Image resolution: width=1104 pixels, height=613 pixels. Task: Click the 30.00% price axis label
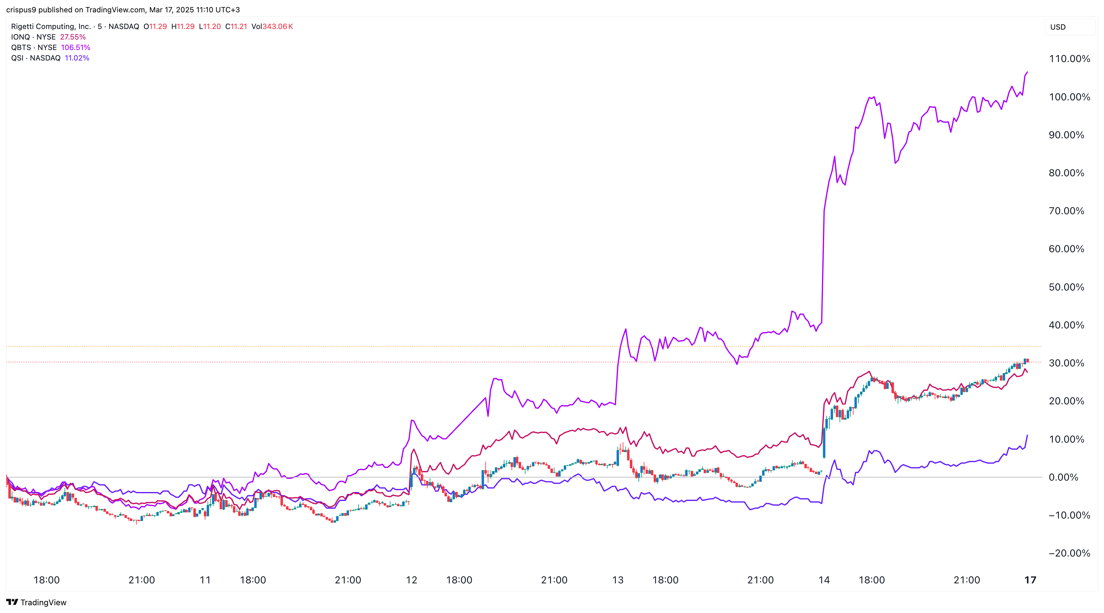click(1066, 363)
